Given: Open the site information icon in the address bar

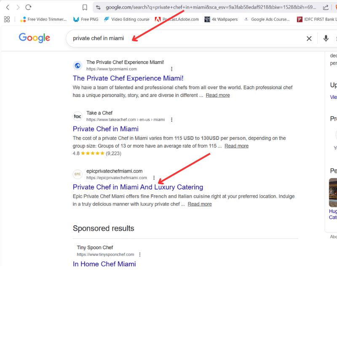Looking at the screenshot, I should (98, 7).
